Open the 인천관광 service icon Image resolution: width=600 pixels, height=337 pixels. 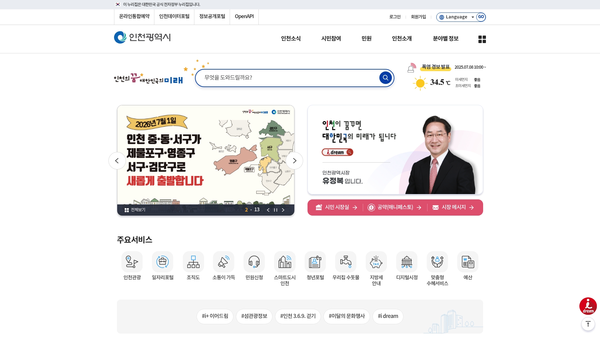click(132, 262)
